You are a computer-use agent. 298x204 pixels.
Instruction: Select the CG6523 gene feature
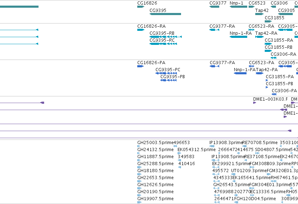252,7
